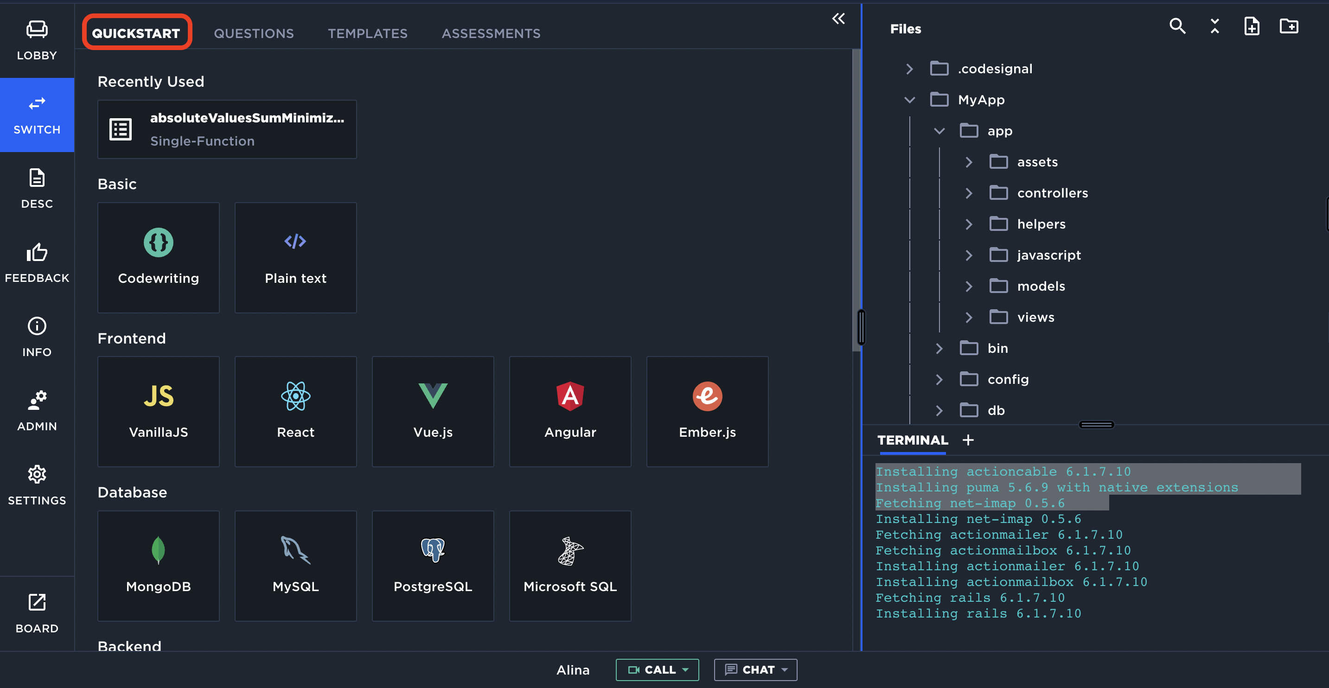Click the Alina participant name

click(x=573, y=669)
